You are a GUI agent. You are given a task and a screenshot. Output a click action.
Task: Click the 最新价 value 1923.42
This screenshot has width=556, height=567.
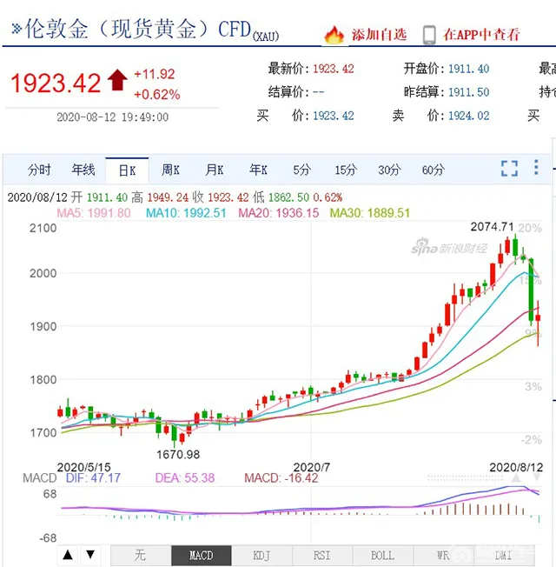coord(333,69)
